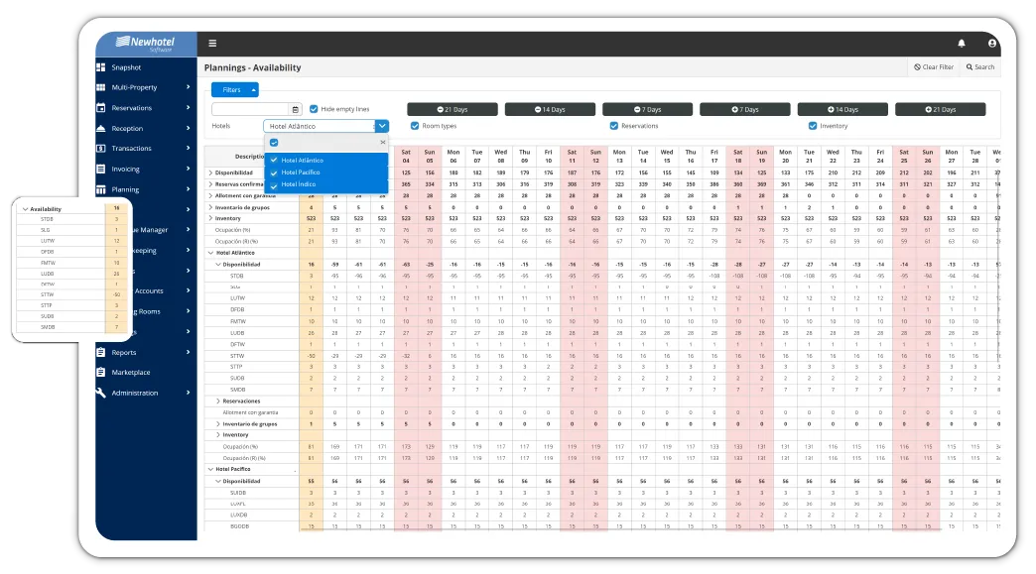Open the user account avatar
The height and width of the screenshot is (574, 1036).
[991, 44]
